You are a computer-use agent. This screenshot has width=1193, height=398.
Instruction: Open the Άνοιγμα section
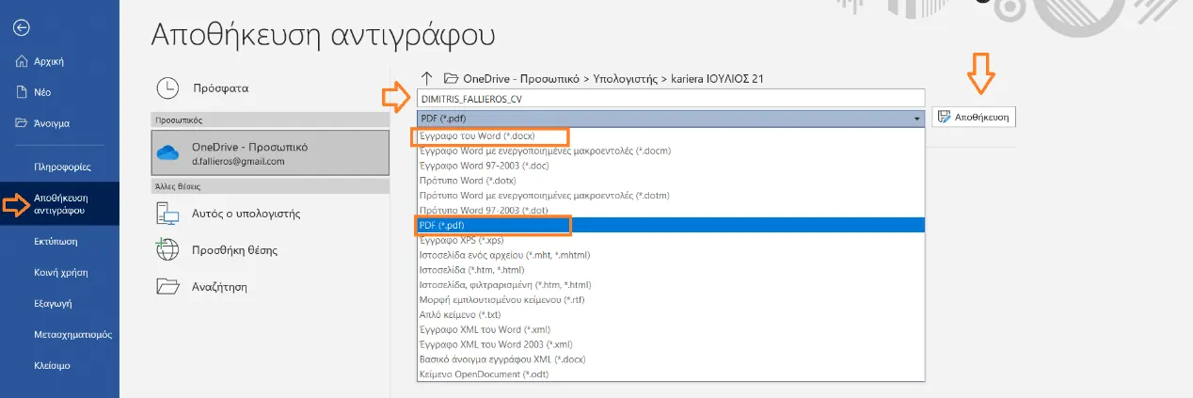52,122
